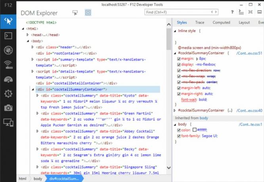
Task: Expand the Green Martini cocktailSummary node
Action: point(37,113)
